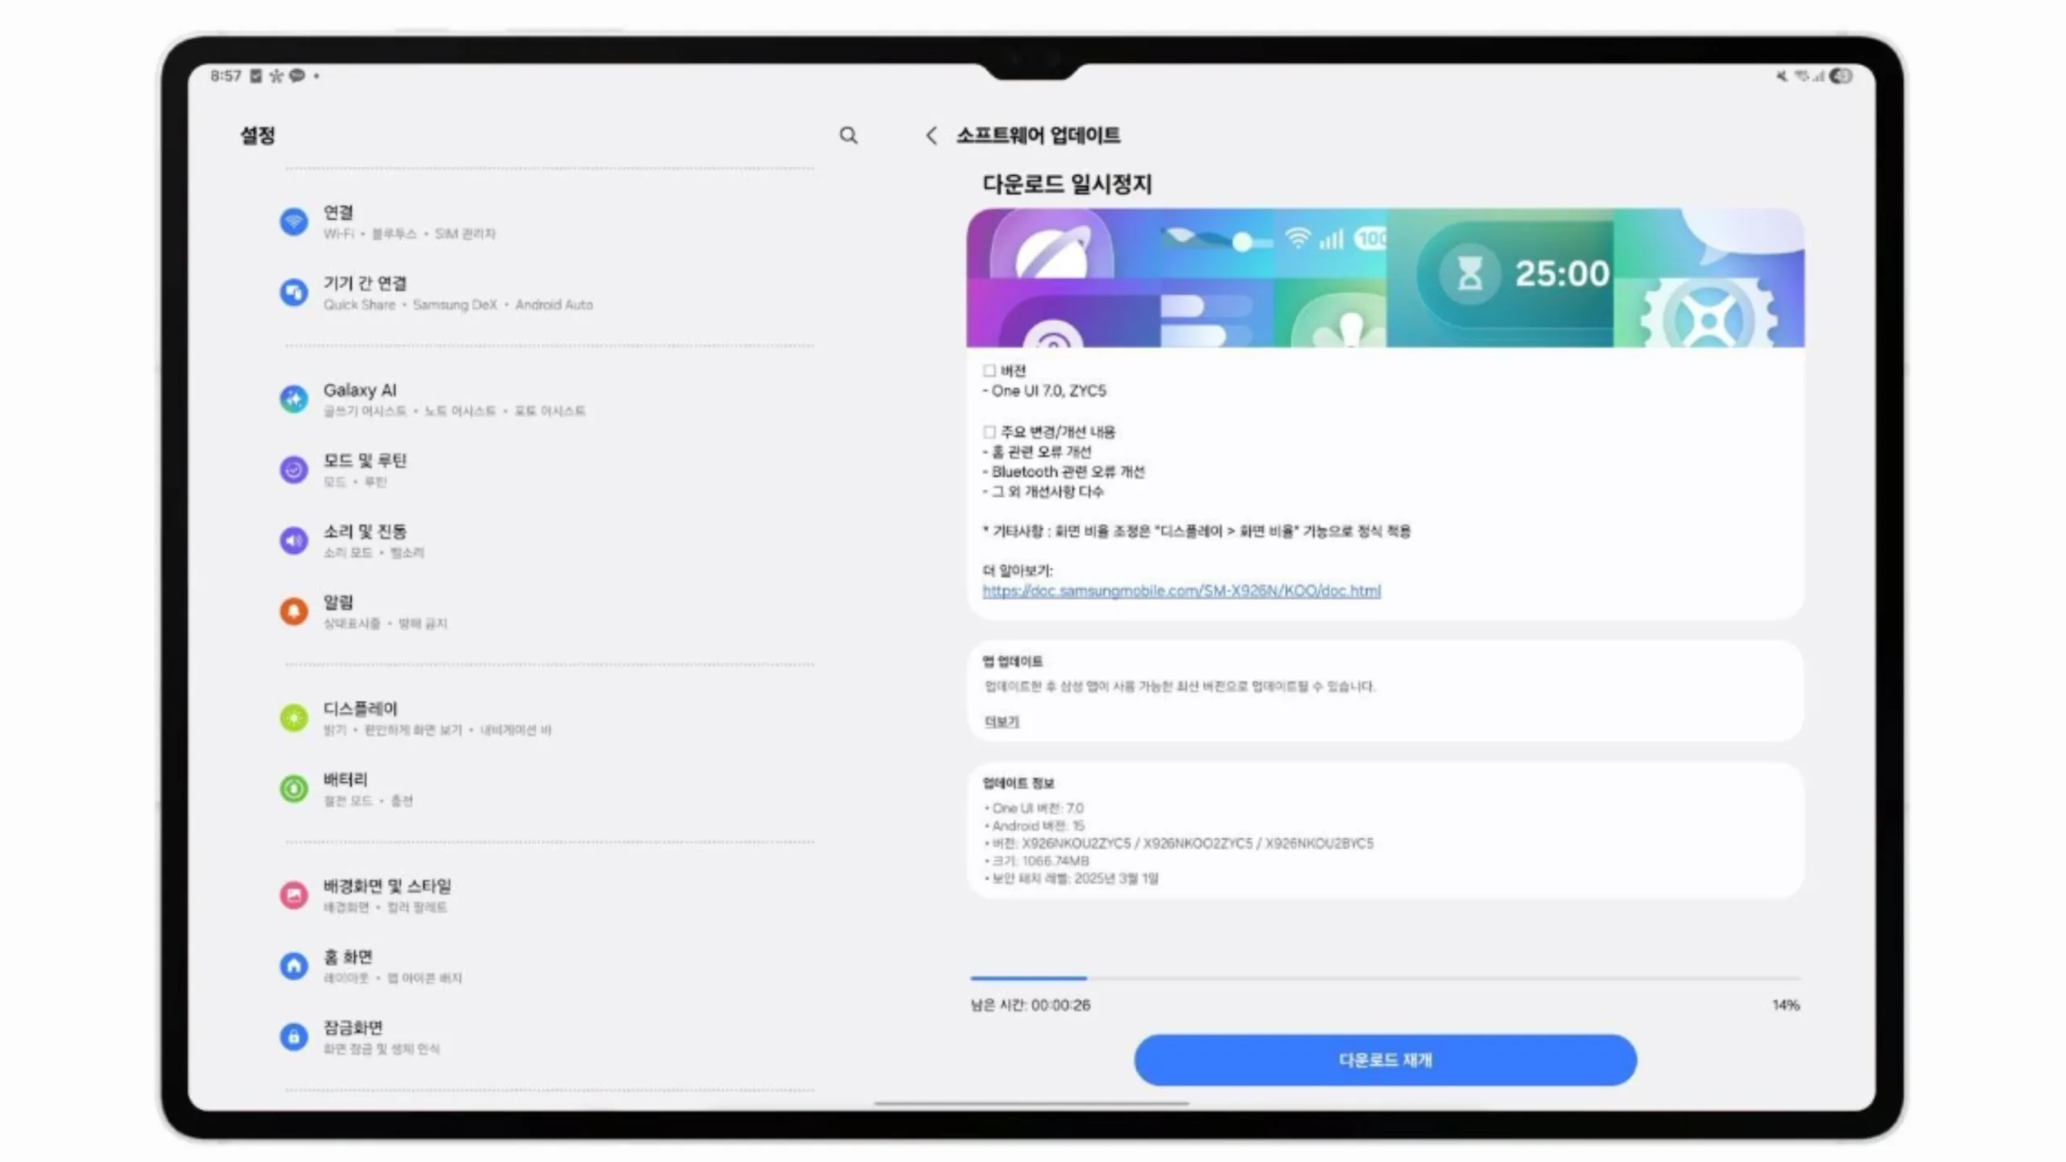Tap the mute icon in status bar
Viewport: 2066px width, 1162px height.
point(1781,76)
